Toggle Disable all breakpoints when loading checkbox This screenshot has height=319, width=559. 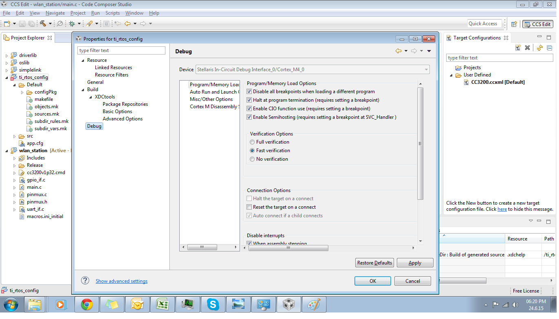(249, 92)
